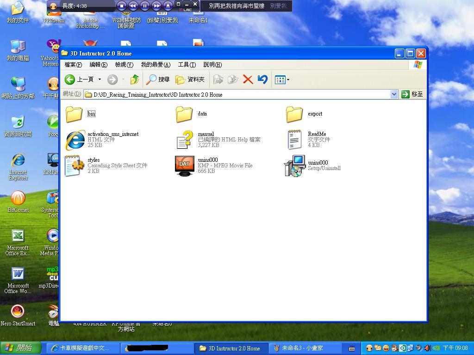Click the Up one level folder icon
Screen dimensions: 474x355
coord(135,80)
